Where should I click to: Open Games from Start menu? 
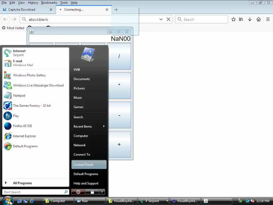[x=89, y=107]
